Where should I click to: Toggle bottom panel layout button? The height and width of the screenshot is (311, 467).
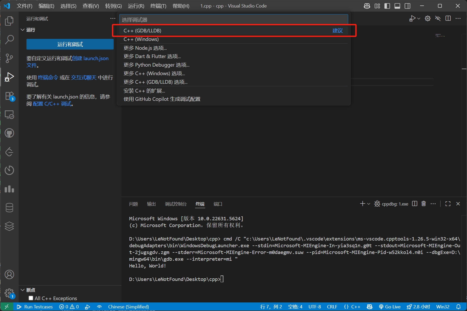click(x=397, y=6)
